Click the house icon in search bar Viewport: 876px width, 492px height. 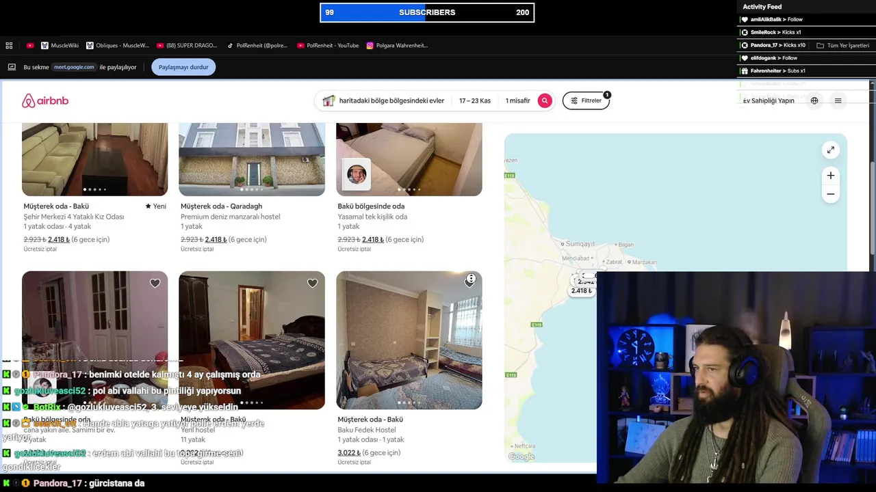(x=328, y=100)
